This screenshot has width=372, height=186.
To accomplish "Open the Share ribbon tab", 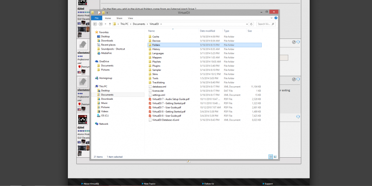I will coord(120,18).
